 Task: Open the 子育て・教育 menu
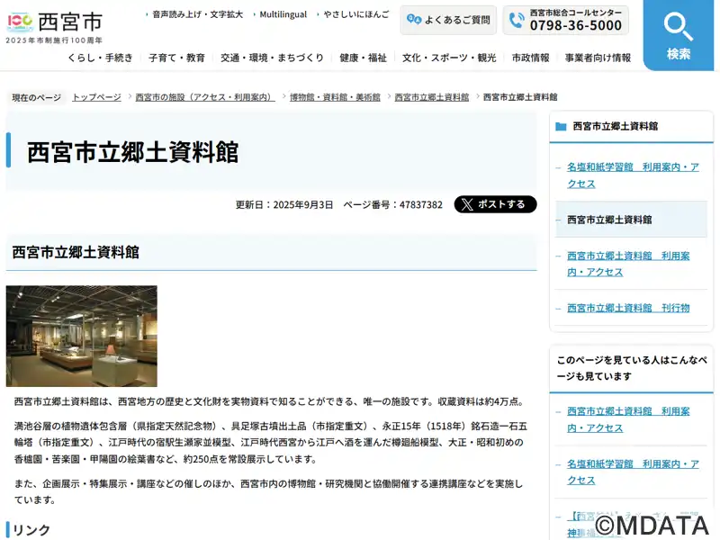[176, 58]
